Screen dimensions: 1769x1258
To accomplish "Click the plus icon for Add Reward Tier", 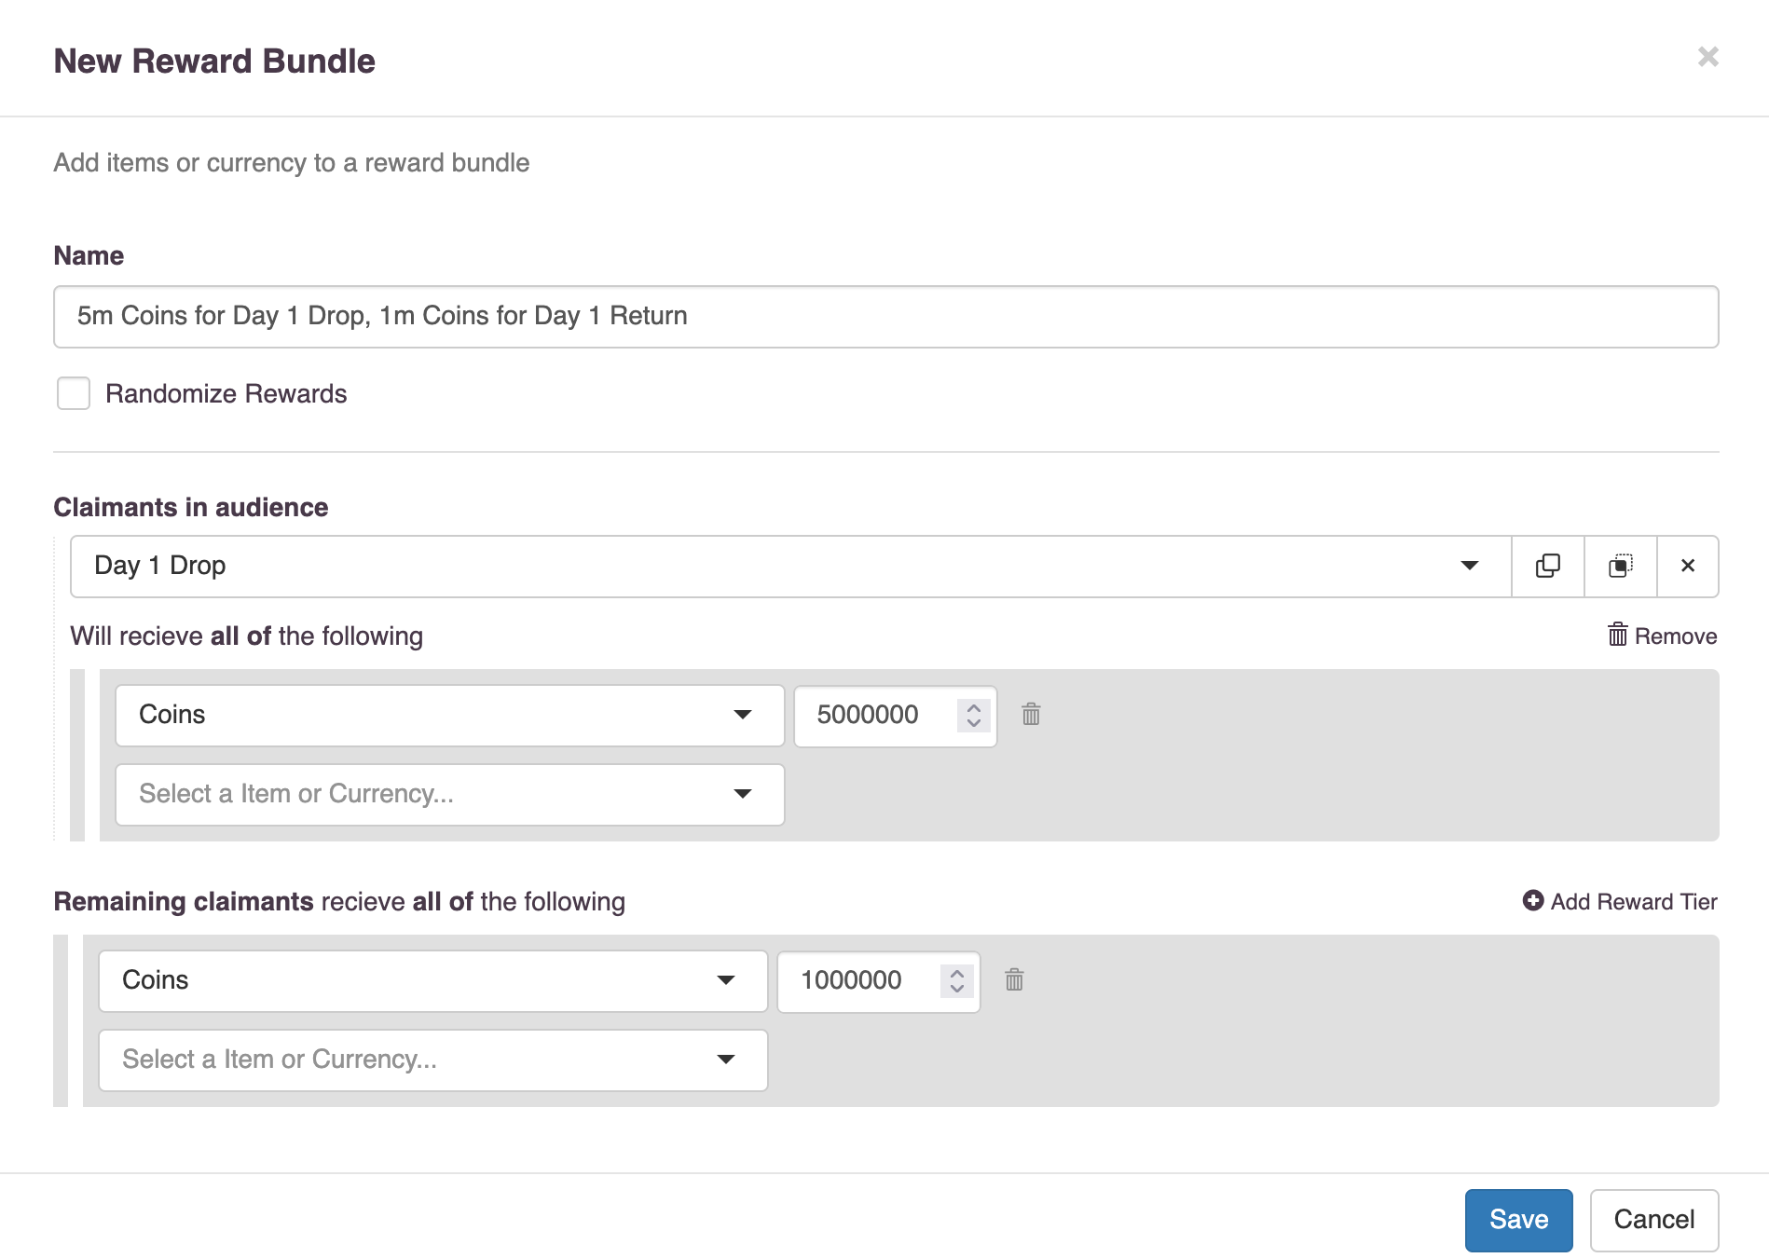I will [1533, 901].
